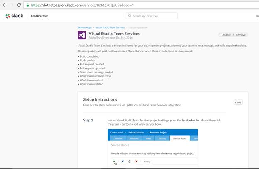Click the 'Work item updated' item
Image resolution: width=259 pixels, height=169 pixels.
[x=91, y=84]
